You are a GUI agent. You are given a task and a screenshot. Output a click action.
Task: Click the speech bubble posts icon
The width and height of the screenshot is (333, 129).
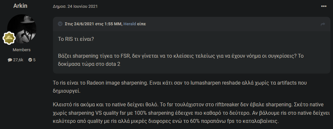click(x=10, y=60)
